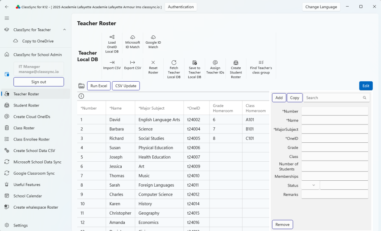This screenshot has height=231, width=381.
Task: Sort by the *OneID column header
Action: click(x=196, y=108)
